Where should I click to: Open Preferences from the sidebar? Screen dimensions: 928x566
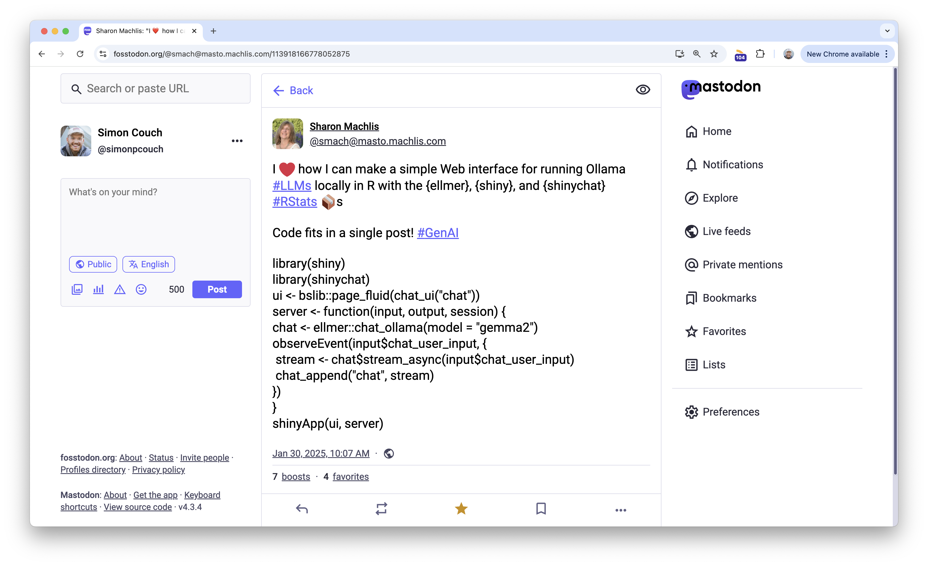pyautogui.click(x=731, y=412)
